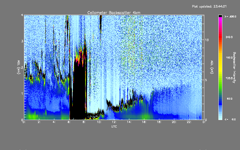This screenshot has width=240, height=150.
Task: Click the 'Ceilometer Backscatter 4km' plot title
Action: [x=114, y=13]
